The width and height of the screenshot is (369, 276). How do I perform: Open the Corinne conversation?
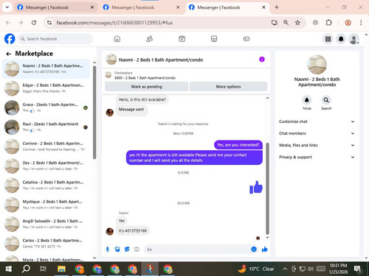click(46, 146)
